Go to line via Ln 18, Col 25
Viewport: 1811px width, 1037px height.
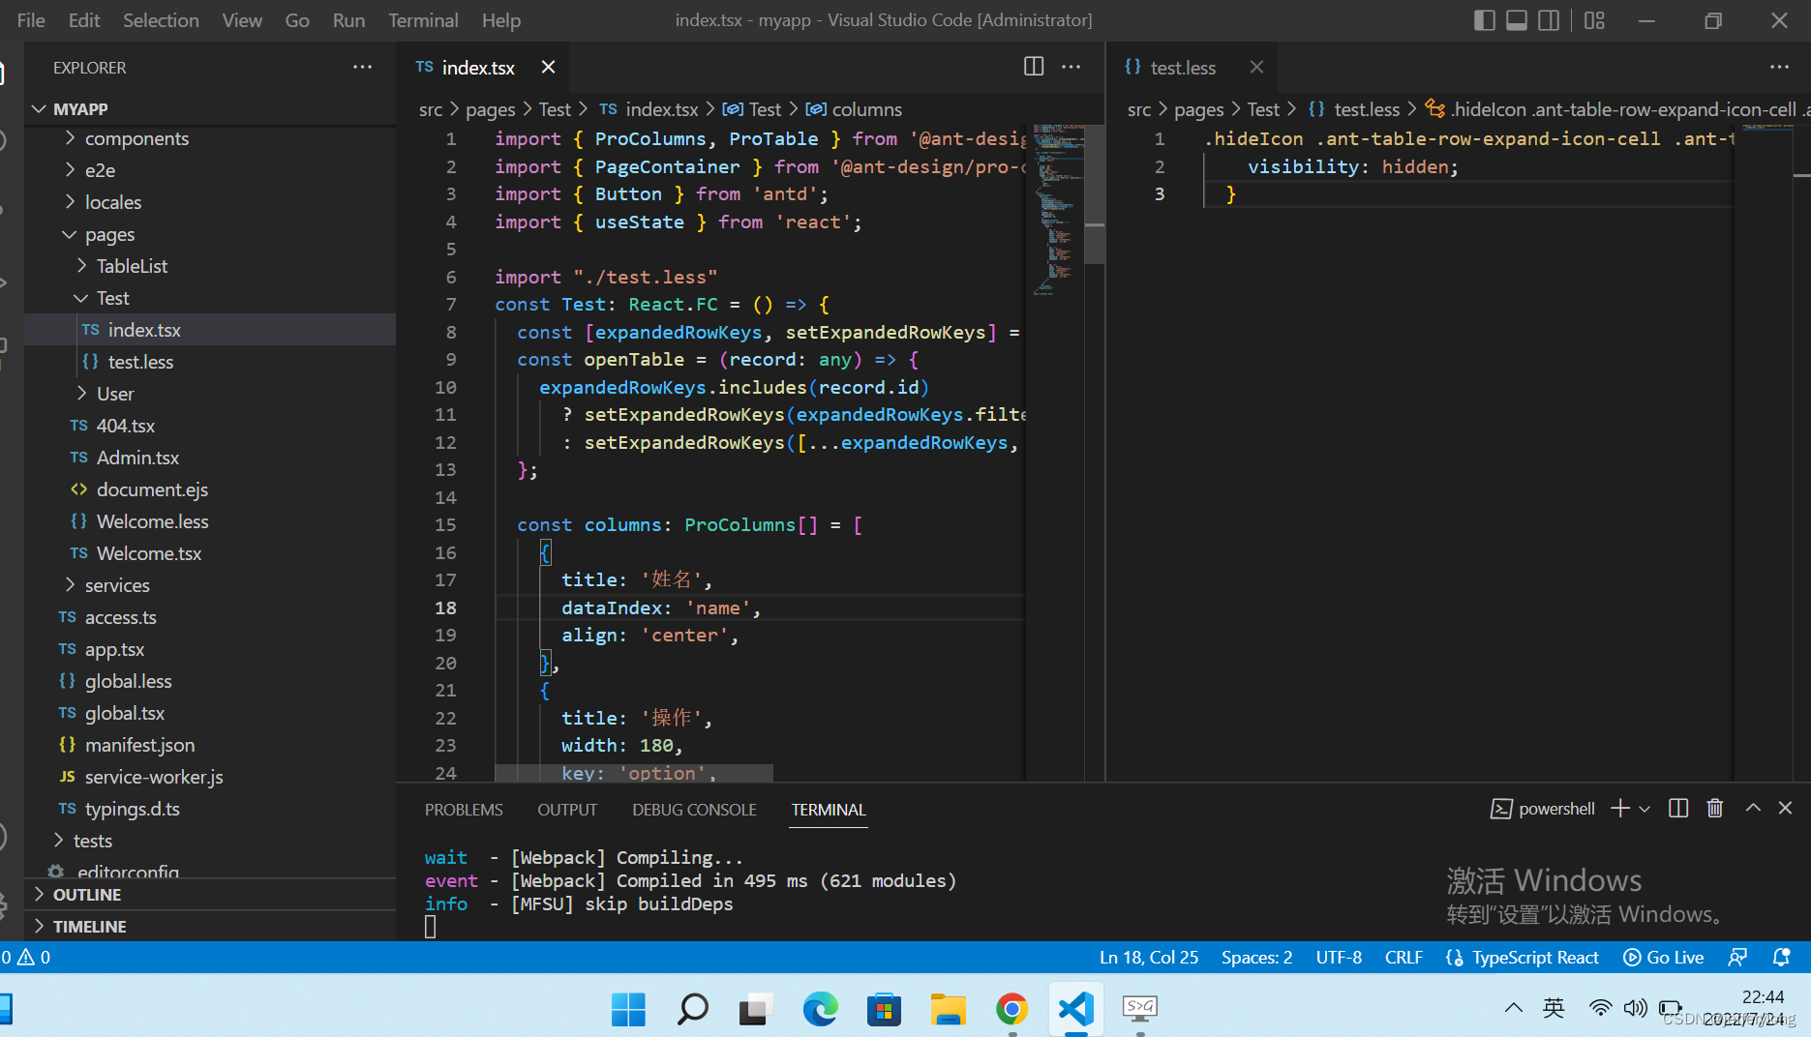(1149, 957)
